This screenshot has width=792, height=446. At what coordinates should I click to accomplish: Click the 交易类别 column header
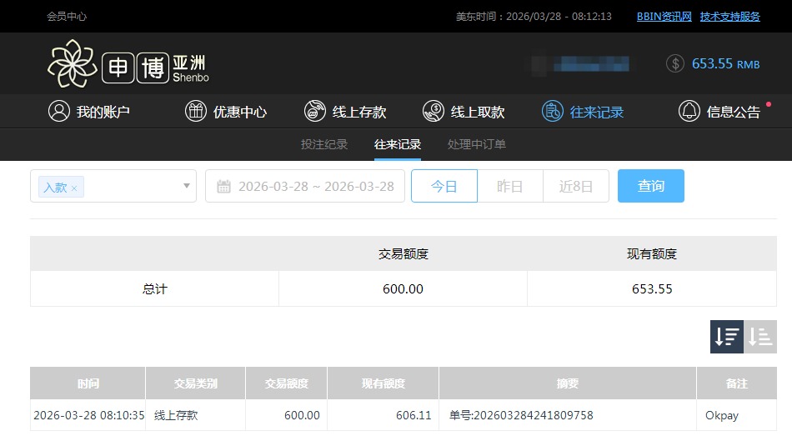pyautogui.click(x=195, y=383)
